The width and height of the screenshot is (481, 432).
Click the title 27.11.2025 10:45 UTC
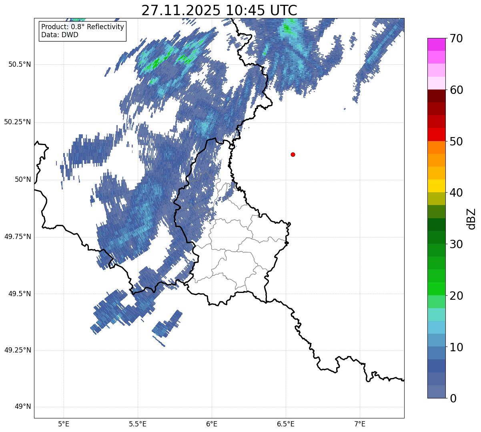coord(219,10)
